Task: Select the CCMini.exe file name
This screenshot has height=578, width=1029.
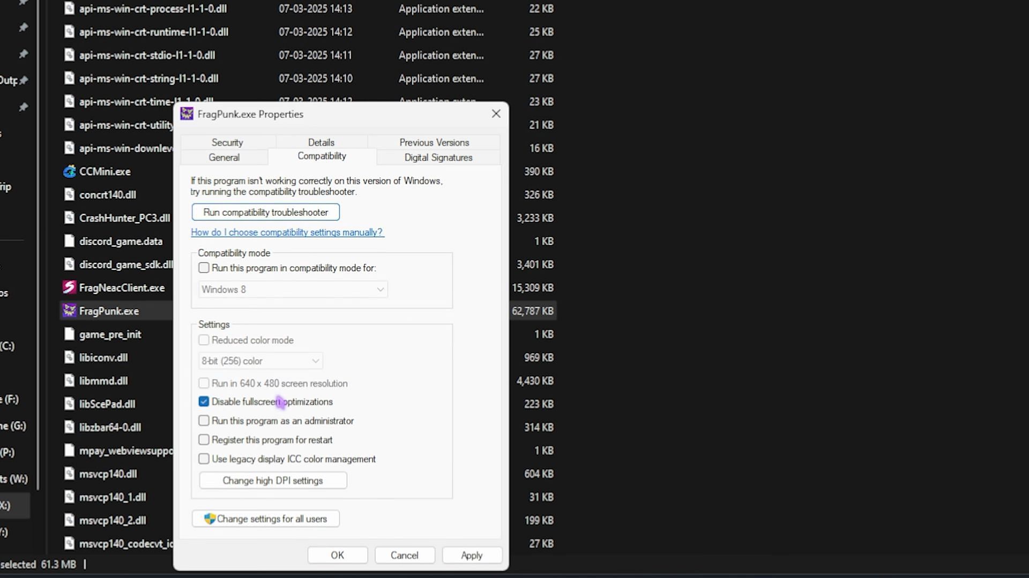Action: pyautogui.click(x=105, y=171)
